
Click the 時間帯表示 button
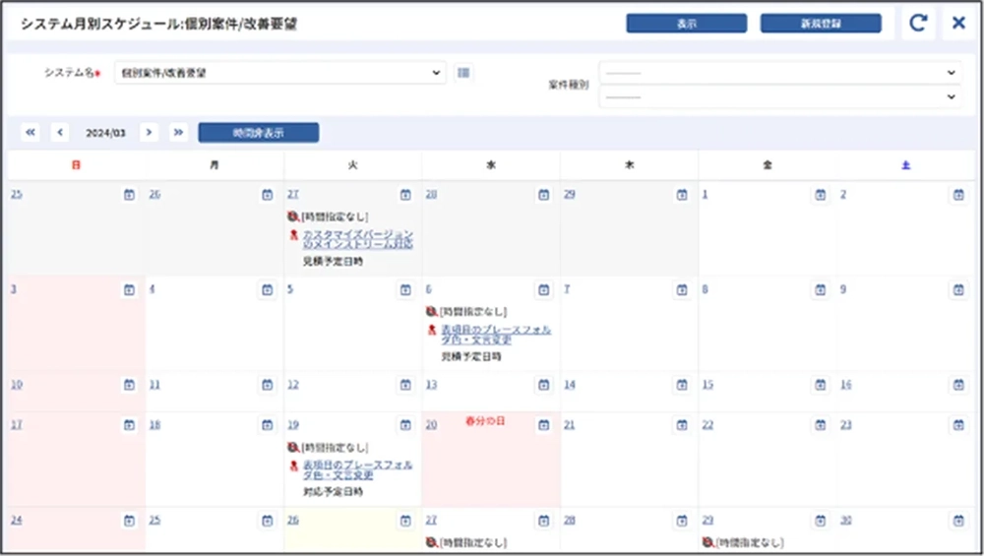pyautogui.click(x=259, y=133)
